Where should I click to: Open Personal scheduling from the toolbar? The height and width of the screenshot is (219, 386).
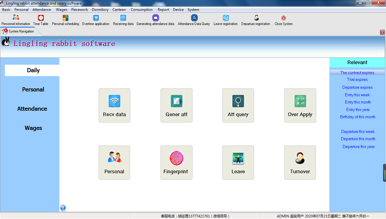pos(65,20)
